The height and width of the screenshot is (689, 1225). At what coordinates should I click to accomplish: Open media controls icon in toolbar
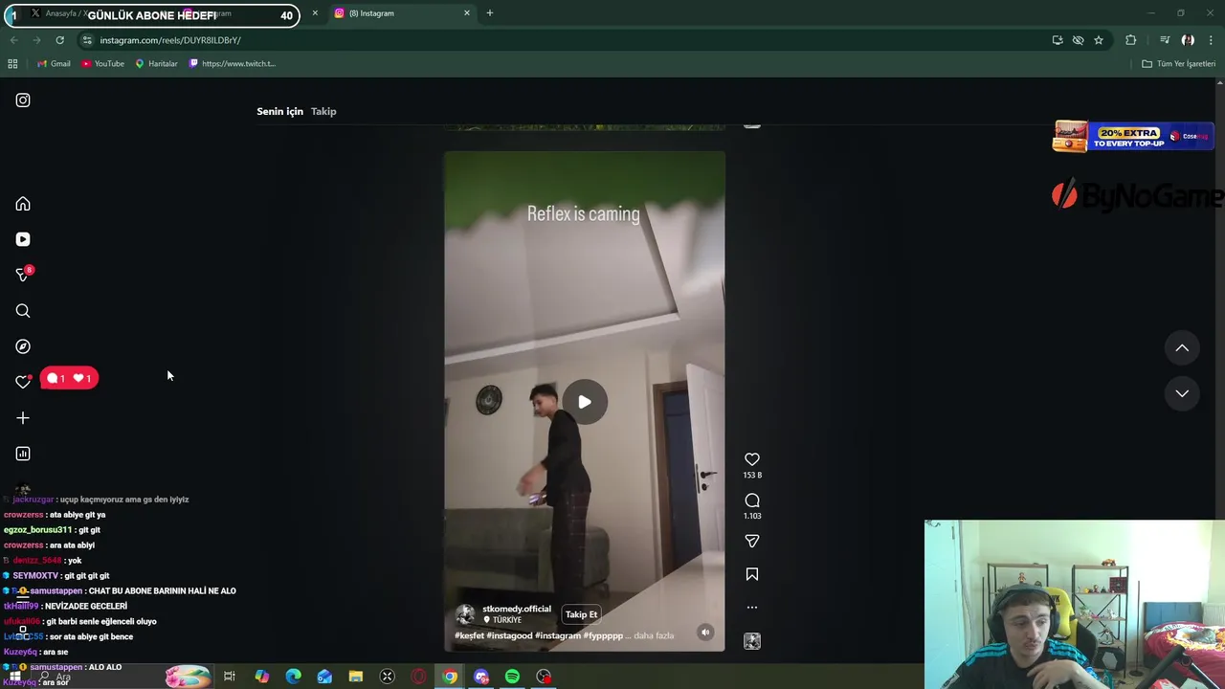(1165, 40)
